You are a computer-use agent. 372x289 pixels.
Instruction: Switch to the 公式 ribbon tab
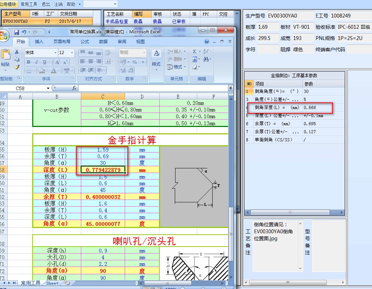tap(85, 41)
